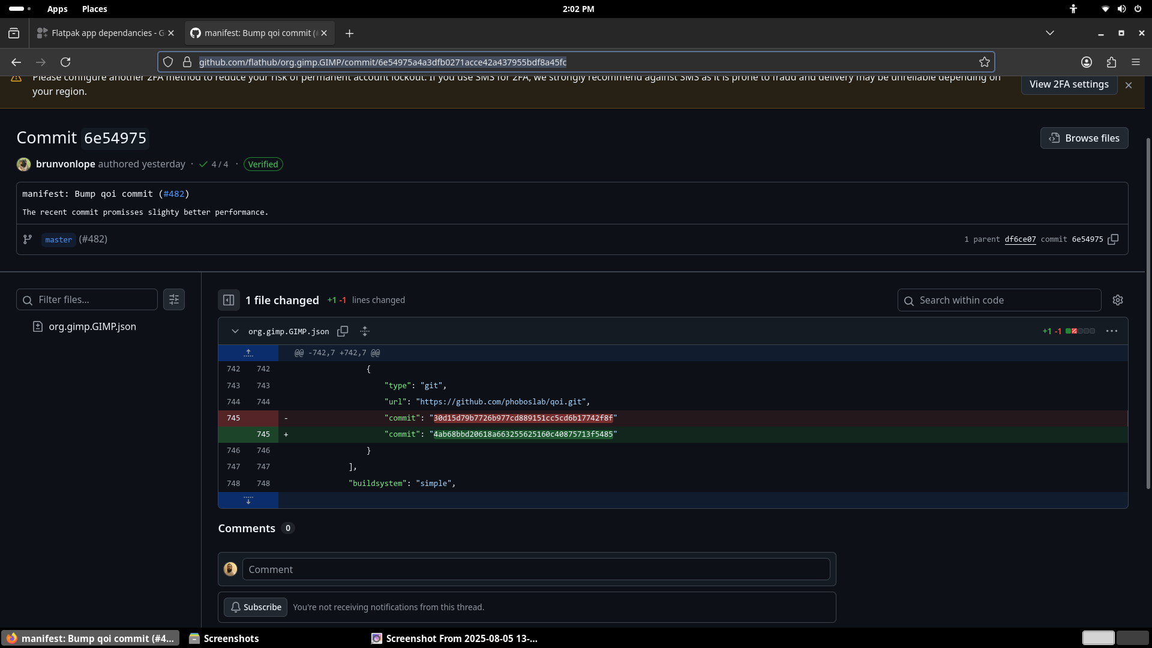Copy org.gimp.GIMP.json file path
The width and height of the screenshot is (1152, 648).
coord(343,331)
